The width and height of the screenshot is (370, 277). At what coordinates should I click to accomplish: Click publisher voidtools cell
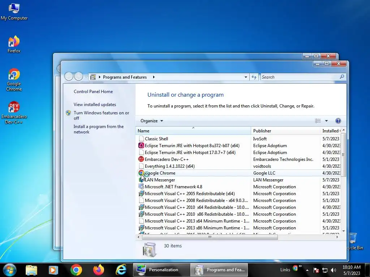click(x=262, y=166)
